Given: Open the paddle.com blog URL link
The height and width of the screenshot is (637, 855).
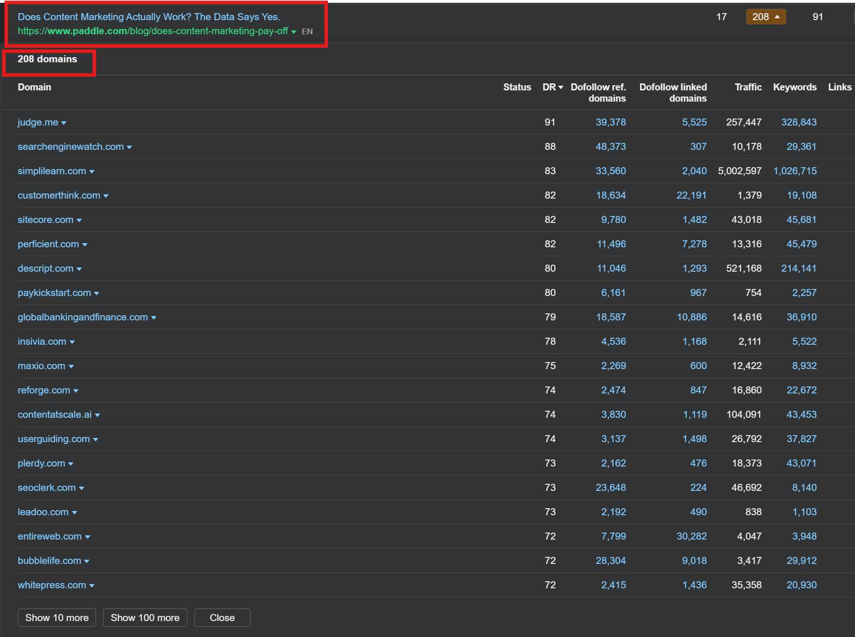Looking at the screenshot, I should coord(153,31).
